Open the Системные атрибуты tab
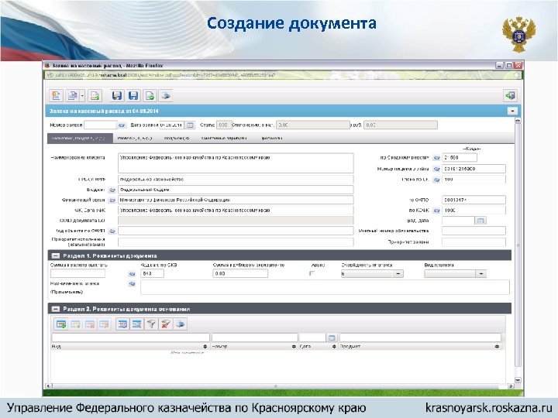This screenshot has width=558, height=418. pyautogui.click(x=224, y=139)
